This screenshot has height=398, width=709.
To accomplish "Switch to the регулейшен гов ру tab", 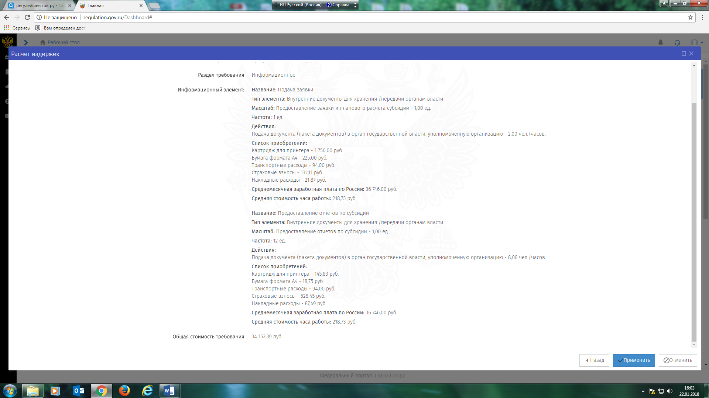I will (39, 6).
